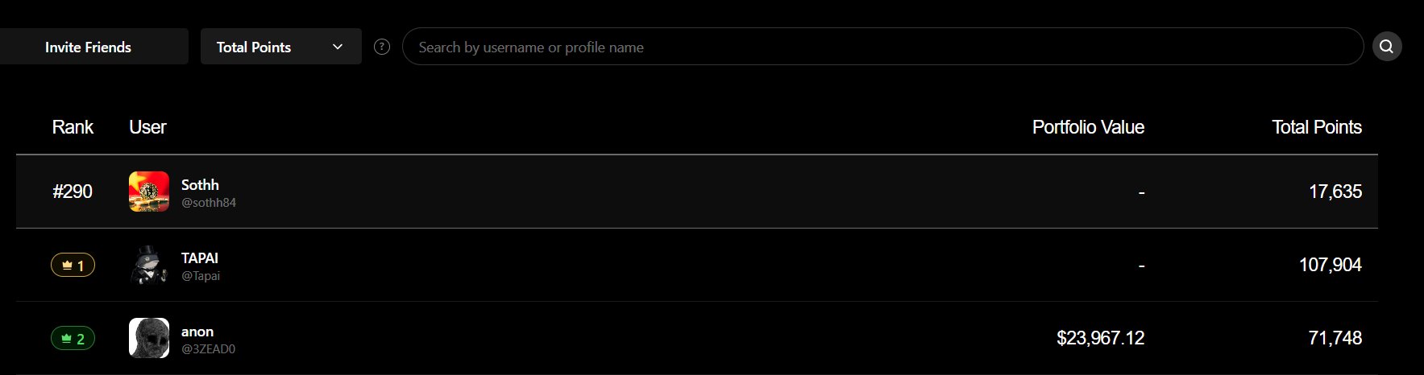Click the question mark help icon
The width and height of the screenshot is (1424, 375).
(382, 47)
